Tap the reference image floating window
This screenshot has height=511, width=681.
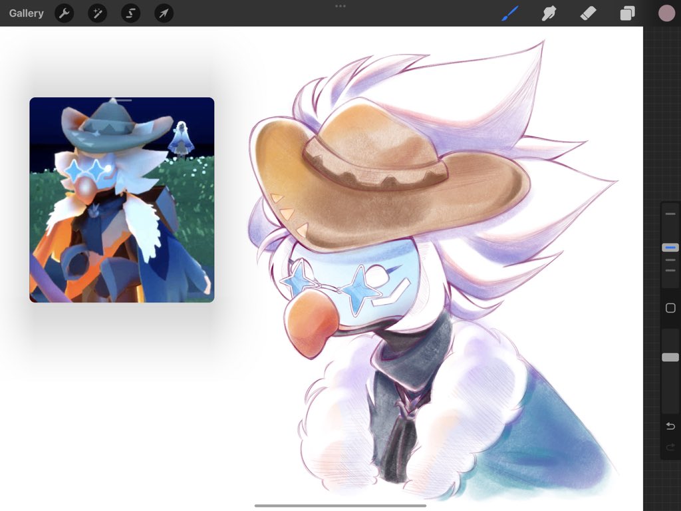(x=122, y=200)
